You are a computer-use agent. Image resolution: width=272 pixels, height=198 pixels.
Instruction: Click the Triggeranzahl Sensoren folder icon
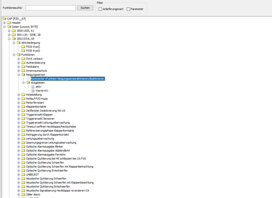[x=23, y=118]
